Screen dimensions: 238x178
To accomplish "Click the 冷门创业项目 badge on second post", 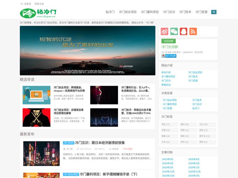I will 71,174.
